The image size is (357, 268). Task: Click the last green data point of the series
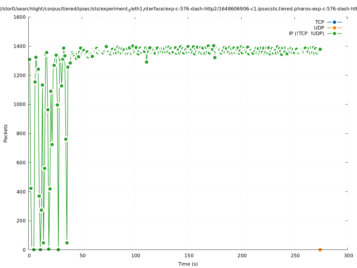pos(320,49)
